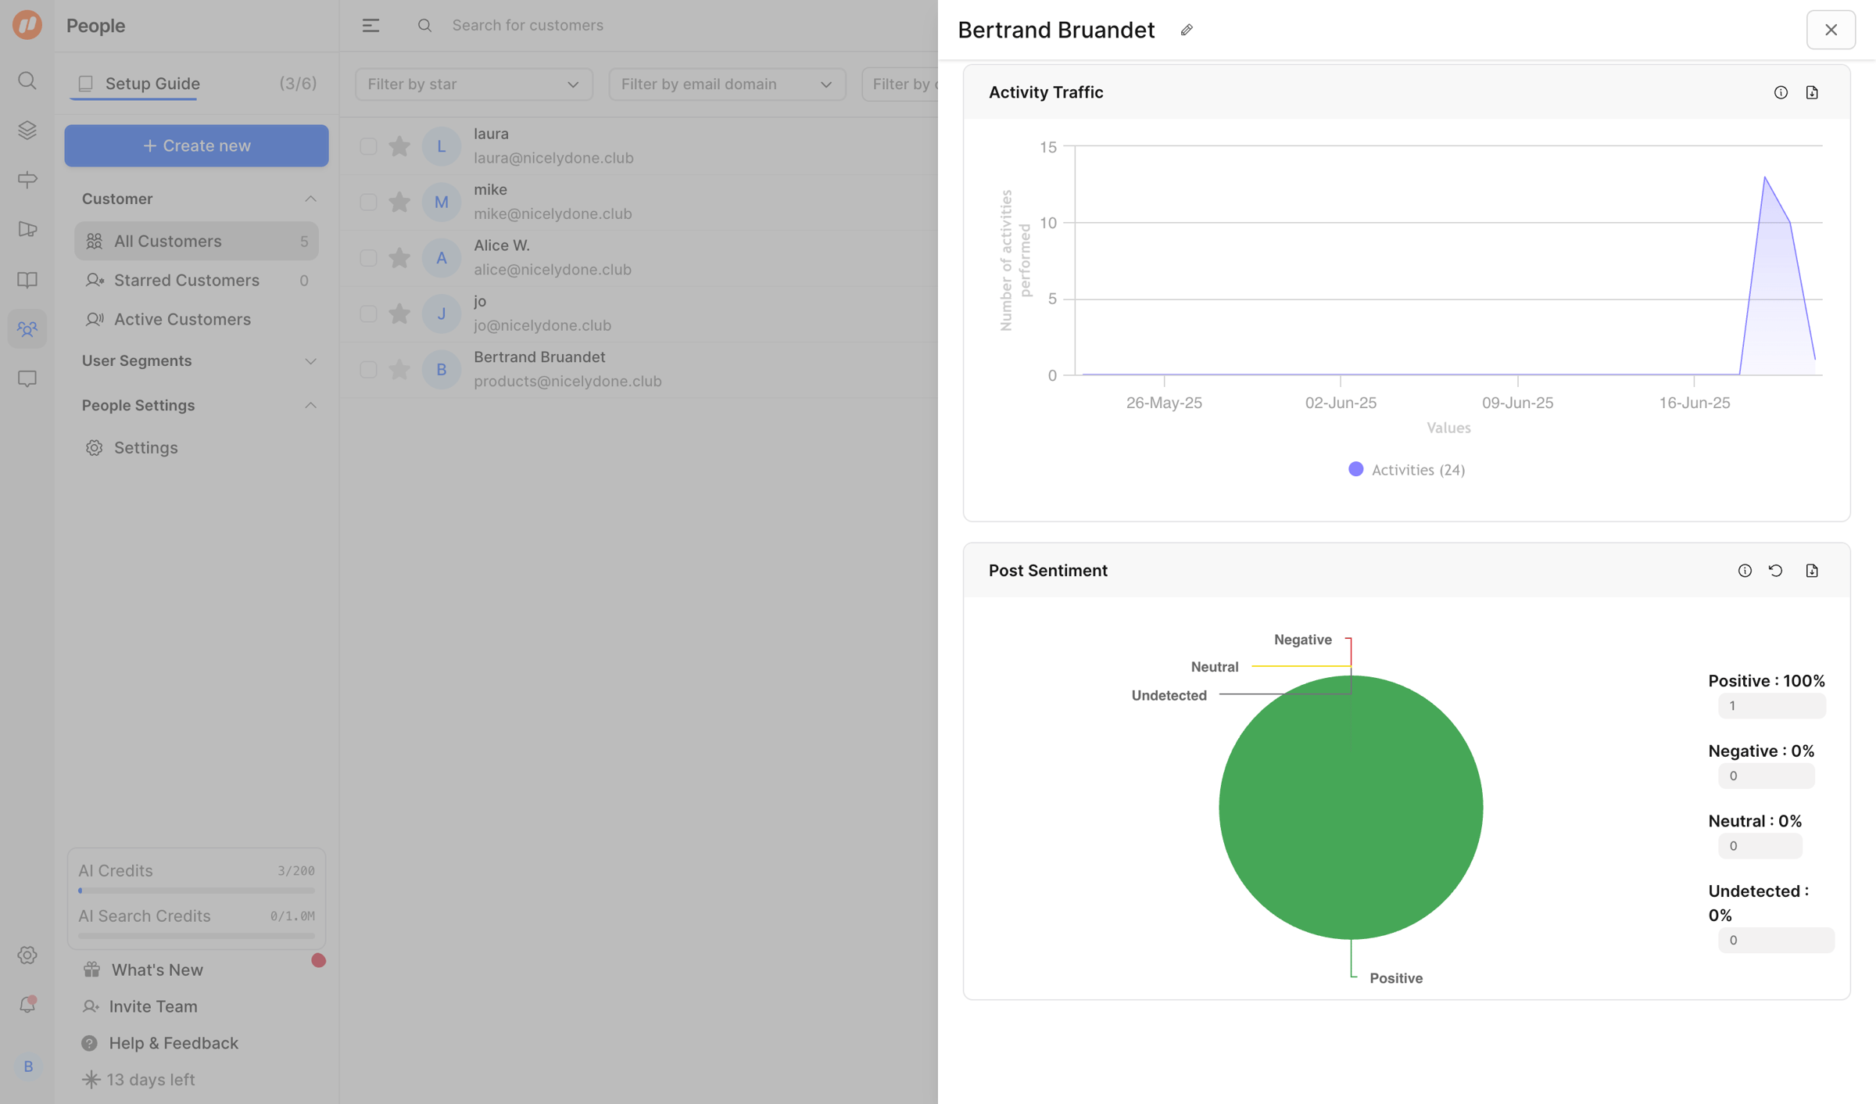
Task: Collapse the Customer section
Action: click(x=310, y=199)
